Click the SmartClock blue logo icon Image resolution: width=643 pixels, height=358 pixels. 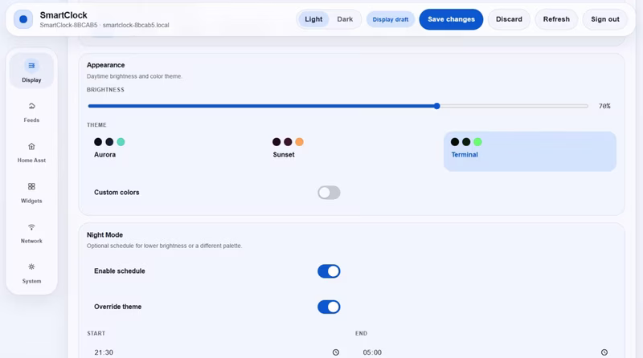(23, 19)
